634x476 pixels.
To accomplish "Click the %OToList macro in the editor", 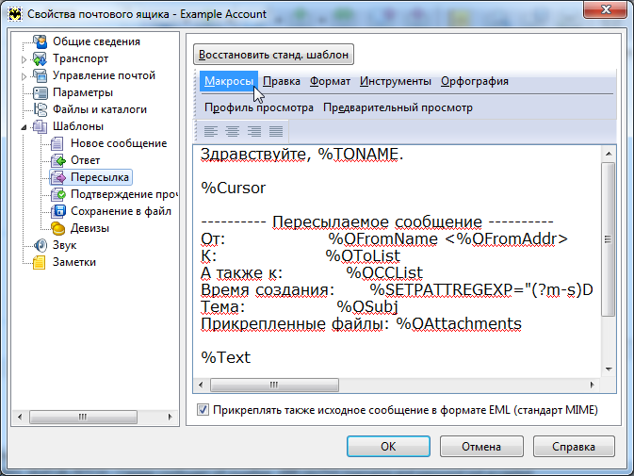I will click(363, 255).
